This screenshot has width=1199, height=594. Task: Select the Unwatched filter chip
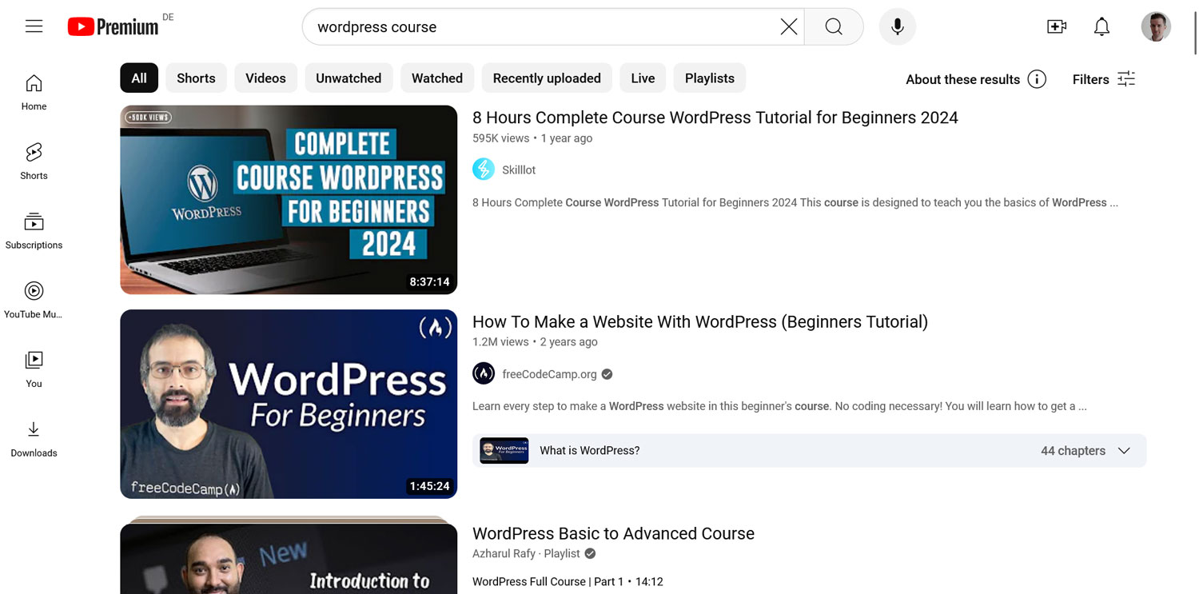[349, 78]
